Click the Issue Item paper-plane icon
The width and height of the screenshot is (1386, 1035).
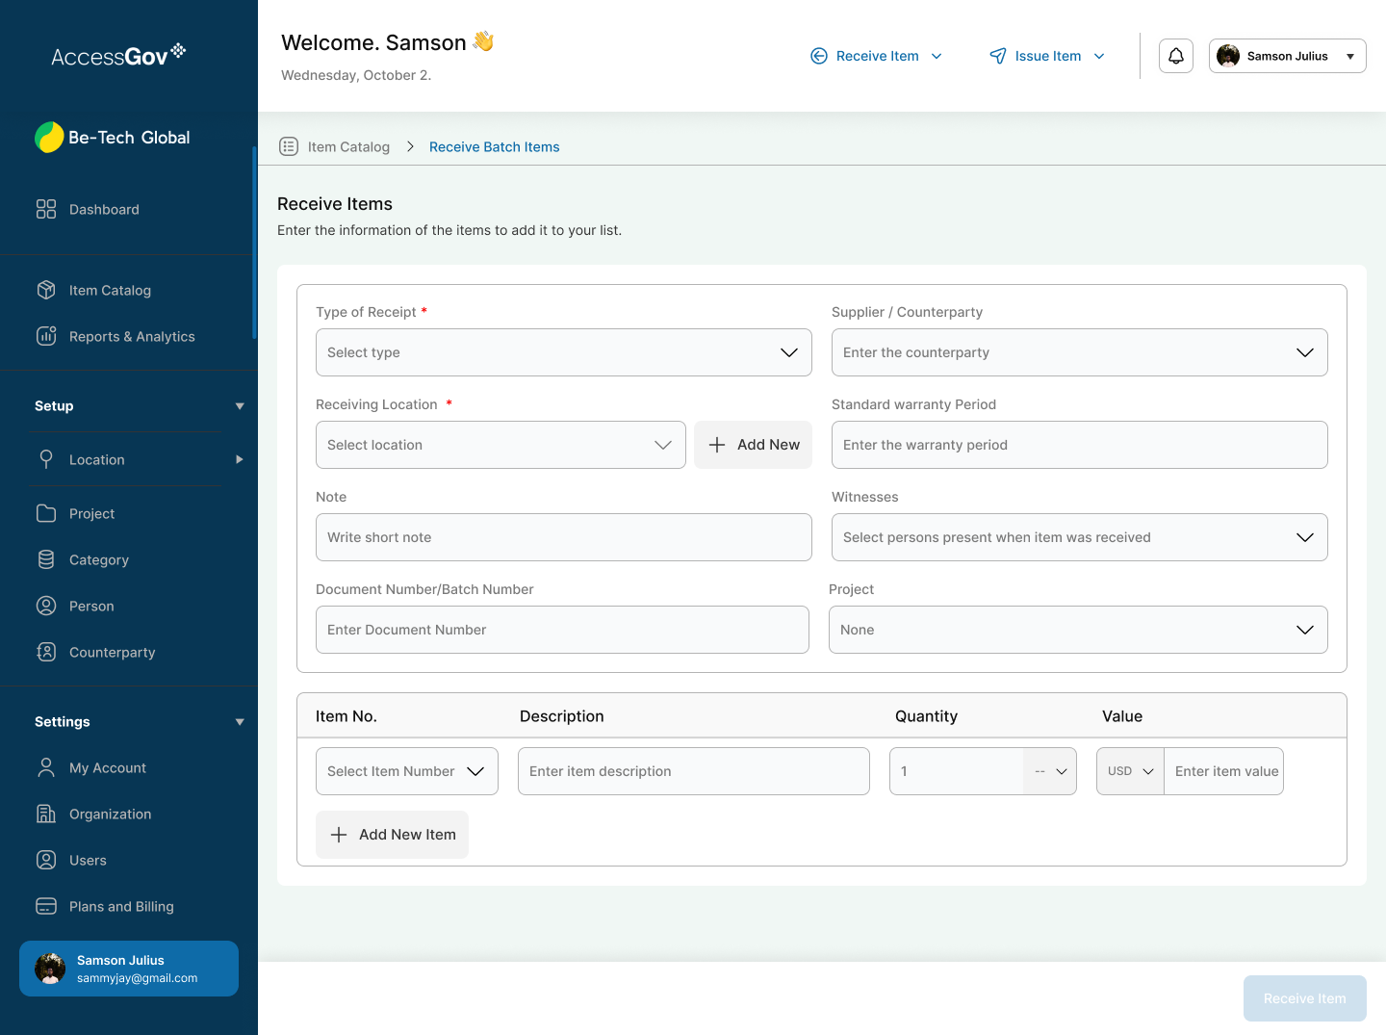click(998, 56)
